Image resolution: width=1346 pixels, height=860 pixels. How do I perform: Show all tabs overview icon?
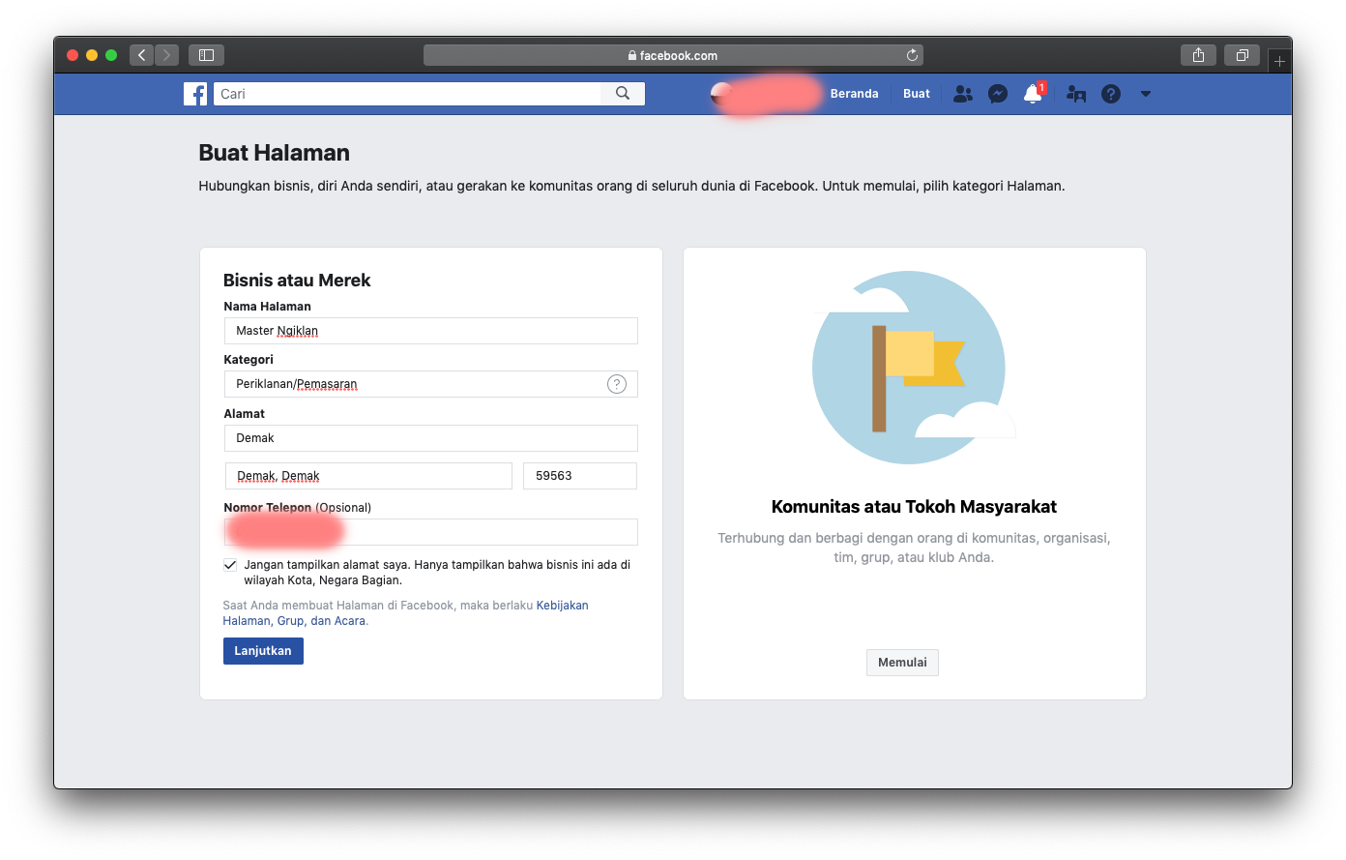pyautogui.click(x=1243, y=55)
